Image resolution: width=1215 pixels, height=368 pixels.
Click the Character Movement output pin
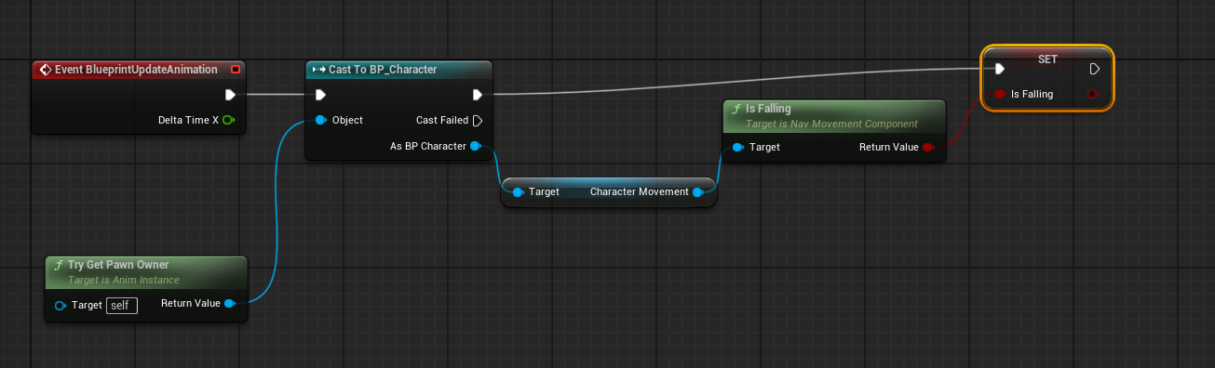point(697,191)
